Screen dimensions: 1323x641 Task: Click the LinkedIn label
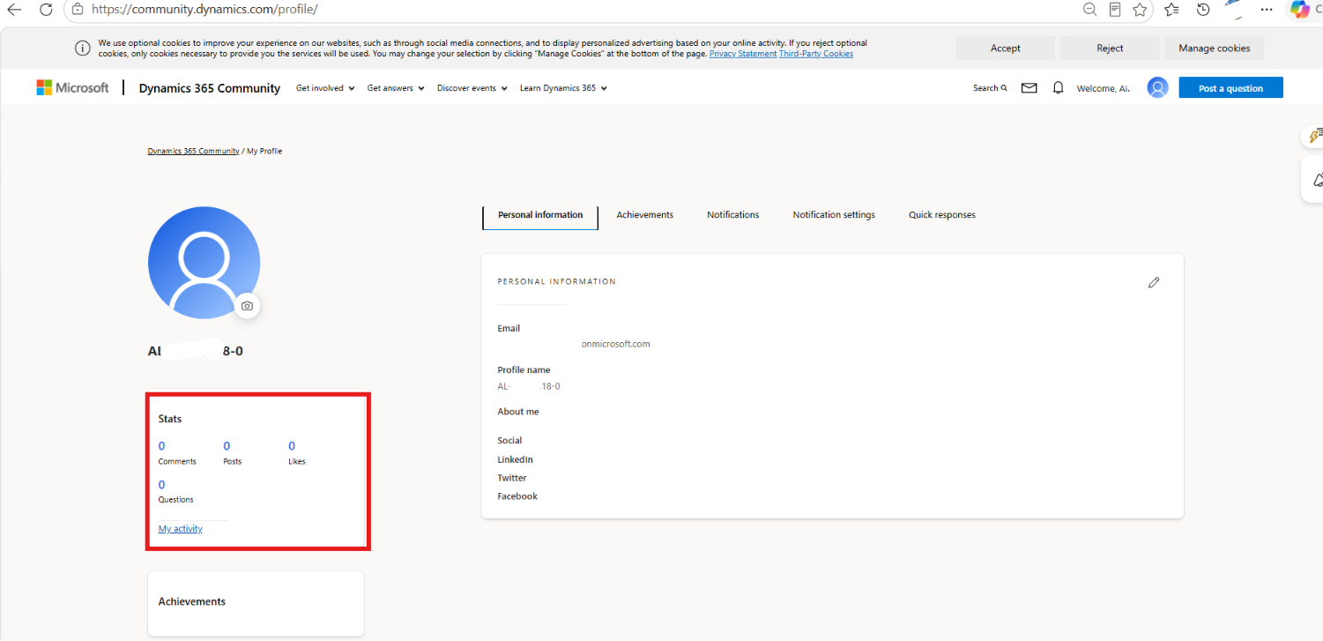tap(516, 459)
